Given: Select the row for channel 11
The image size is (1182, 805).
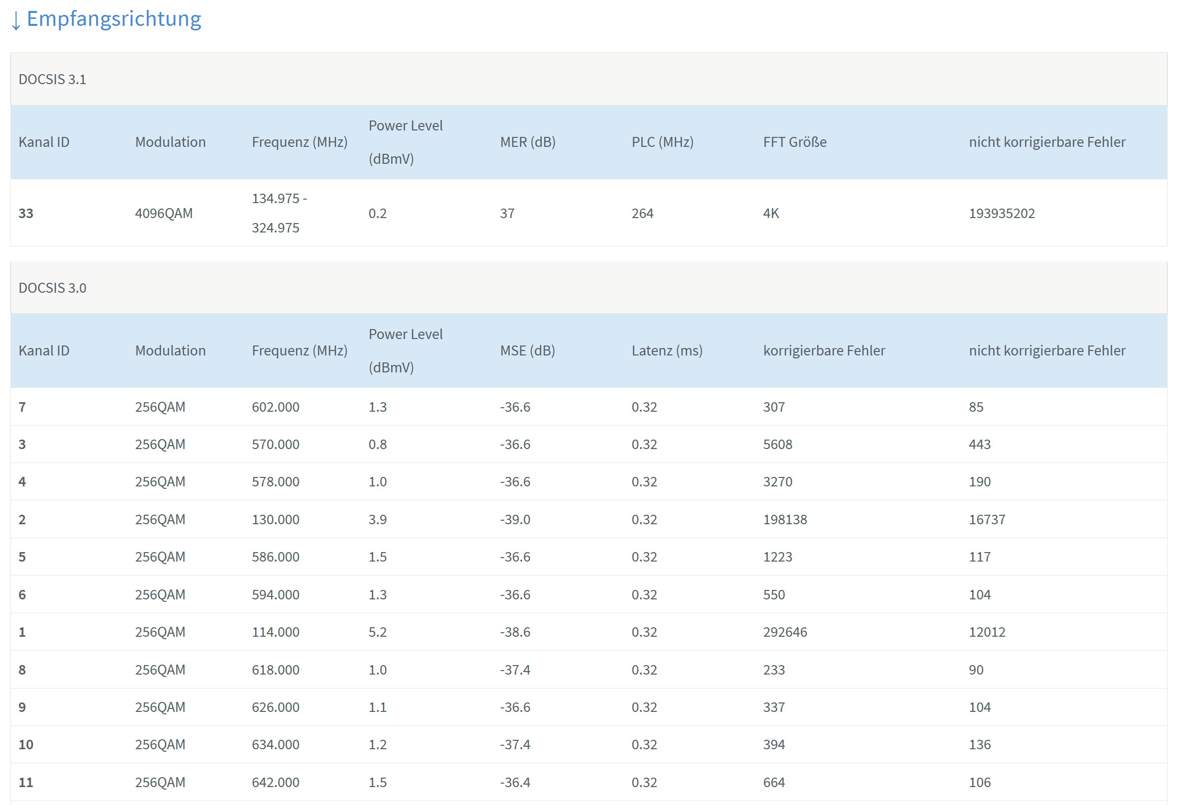Looking at the screenshot, I should click(x=26, y=782).
